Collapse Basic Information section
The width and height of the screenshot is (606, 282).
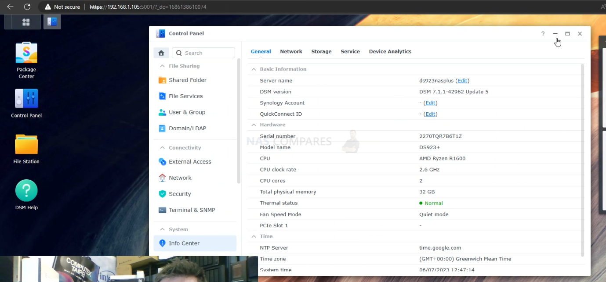coord(254,69)
